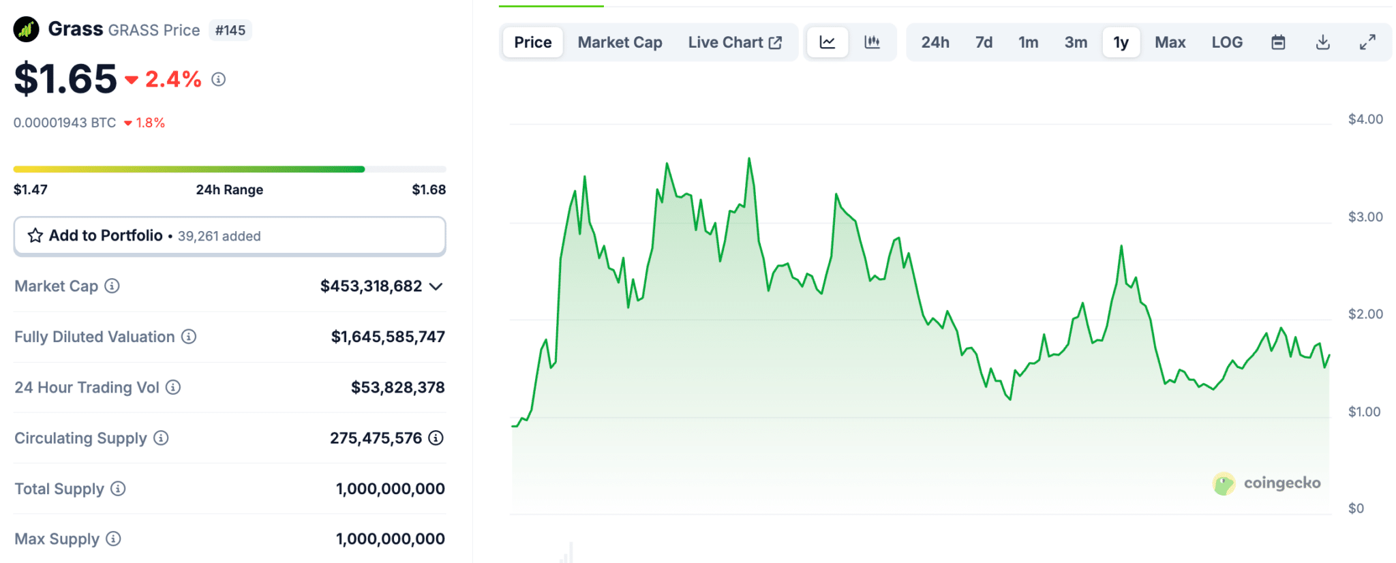Switch to line chart view icon

coord(828,42)
